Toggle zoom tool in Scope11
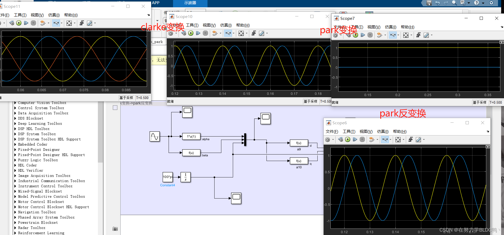Image resolution: width=504 pixels, height=235 pixels. (x=56, y=23)
